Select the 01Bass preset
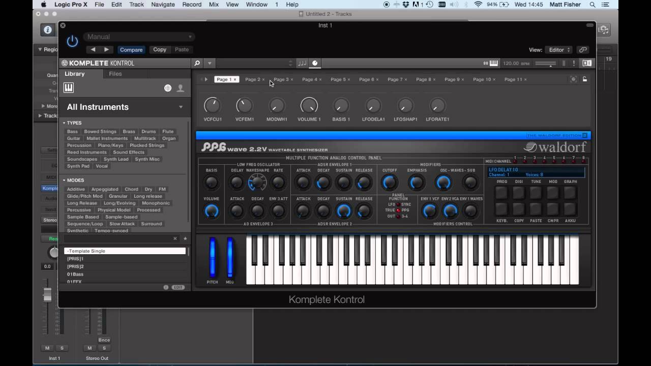Image resolution: width=651 pixels, height=366 pixels. pyautogui.click(x=125, y=274)
